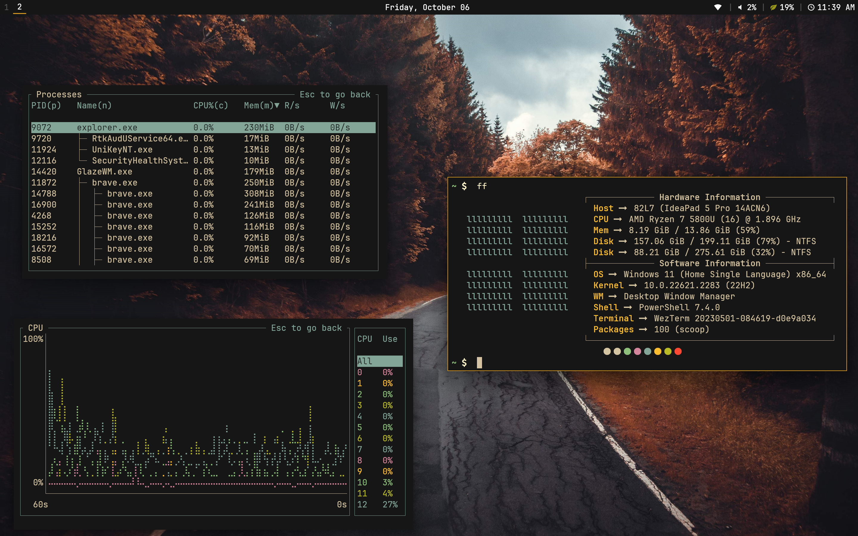Select brave.exe process with PID 18216
This screenshot has height=536, width=858.
point(203,238)
